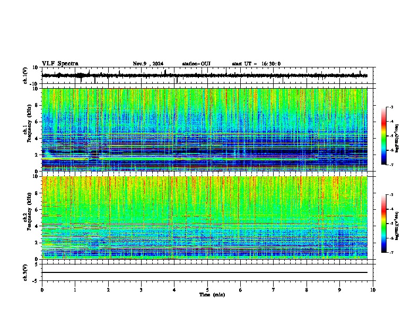Select the ch.2 spectrogram color scale bar
Viewport: 420px width, 325px height.
pyautogui.click(x=383, y=224)
